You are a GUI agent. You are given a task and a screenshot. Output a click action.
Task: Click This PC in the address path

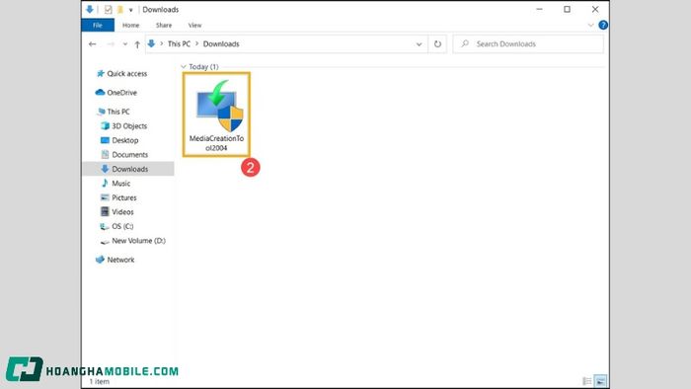click(179, 44)
